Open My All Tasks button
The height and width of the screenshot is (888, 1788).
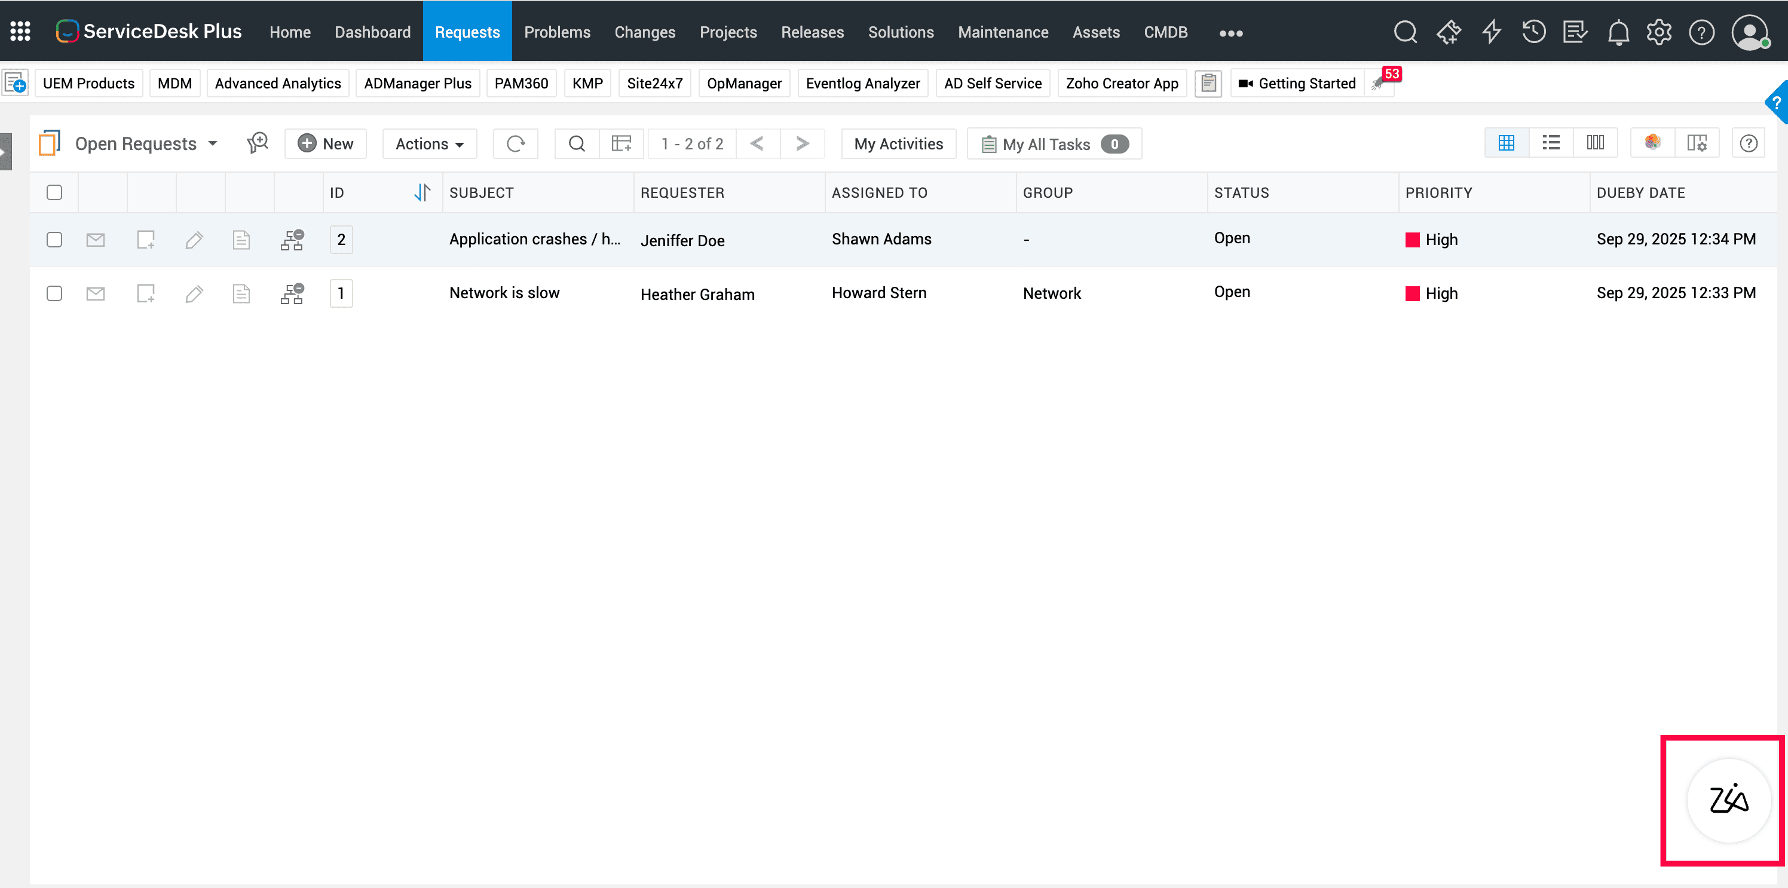(x=1054, y=144)
